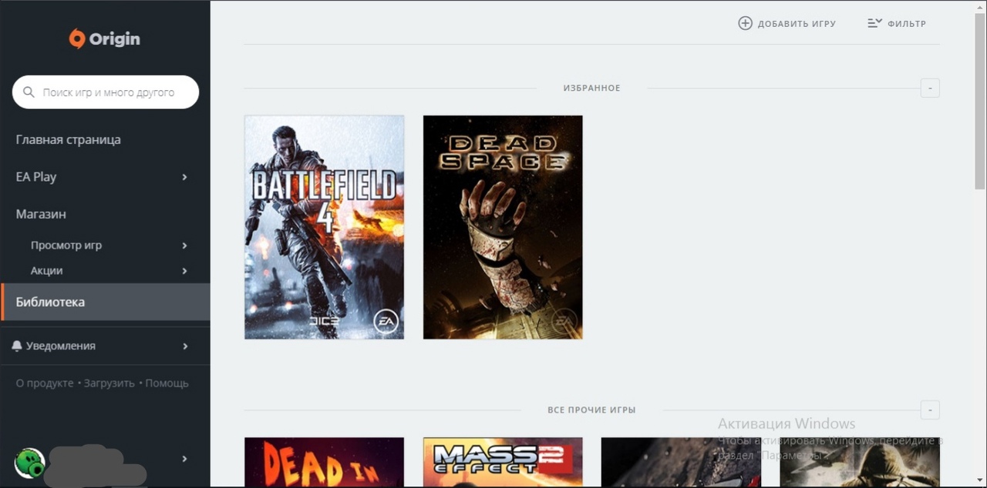Open Уведомления
Screen dimensions: 987x488
click(x=61, y=346)
